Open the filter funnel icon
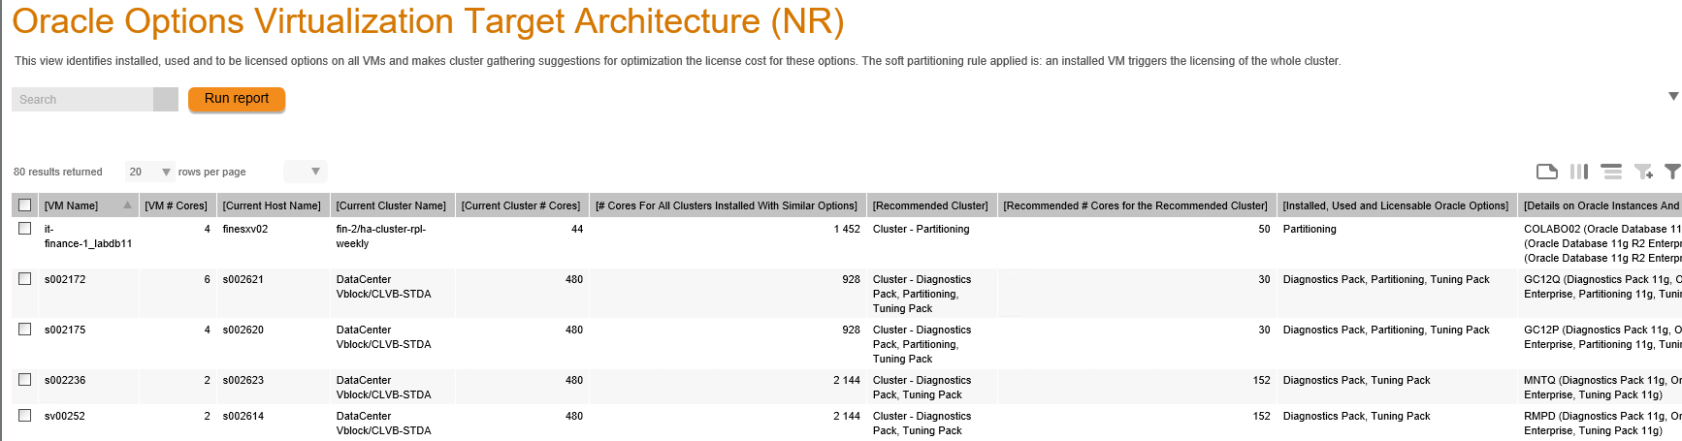Viewport: 1682px width, 441px height. coord(1672,172)
